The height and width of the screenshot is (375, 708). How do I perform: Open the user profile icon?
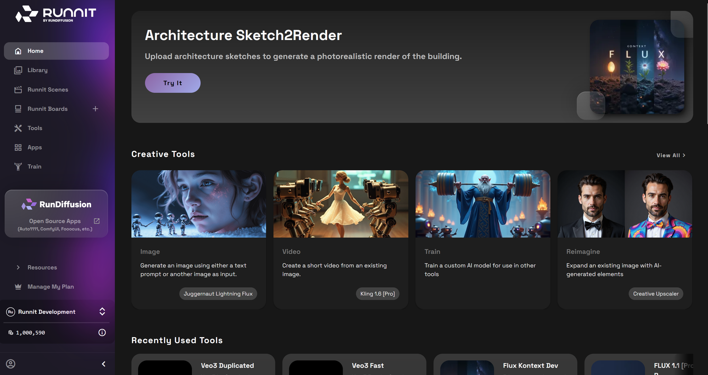tap(11, 364)
